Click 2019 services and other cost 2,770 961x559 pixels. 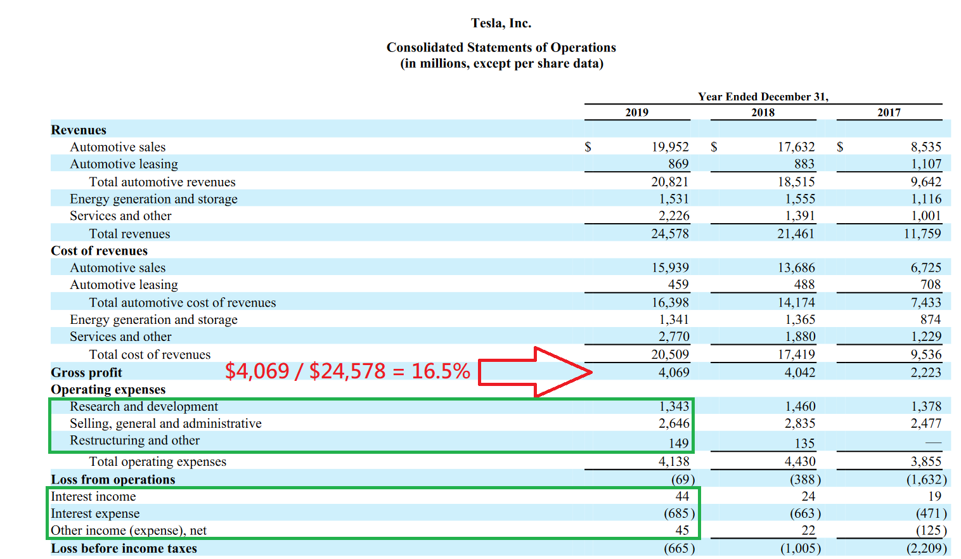click(674, 337)
